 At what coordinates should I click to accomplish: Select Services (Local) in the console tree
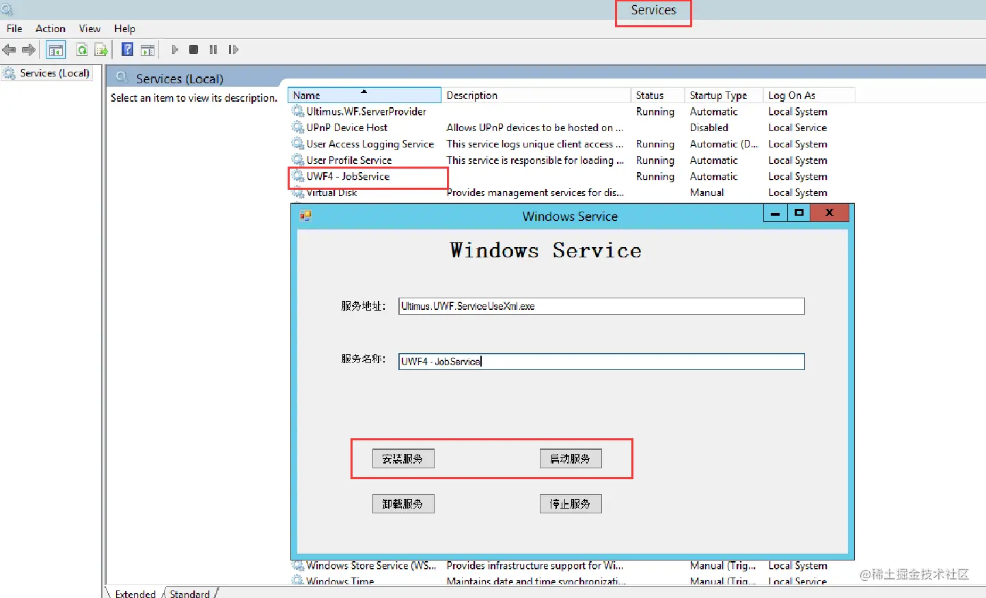tap(55, 73)
